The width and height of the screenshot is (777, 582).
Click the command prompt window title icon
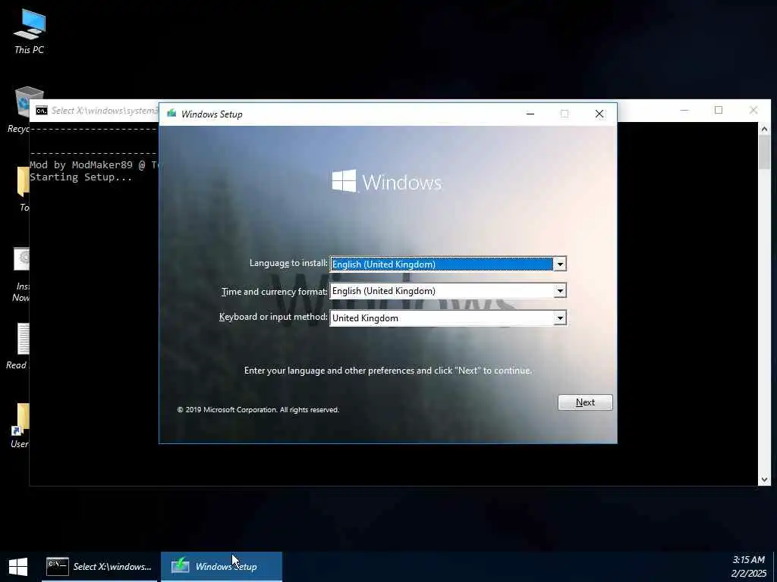pos(42,111)
